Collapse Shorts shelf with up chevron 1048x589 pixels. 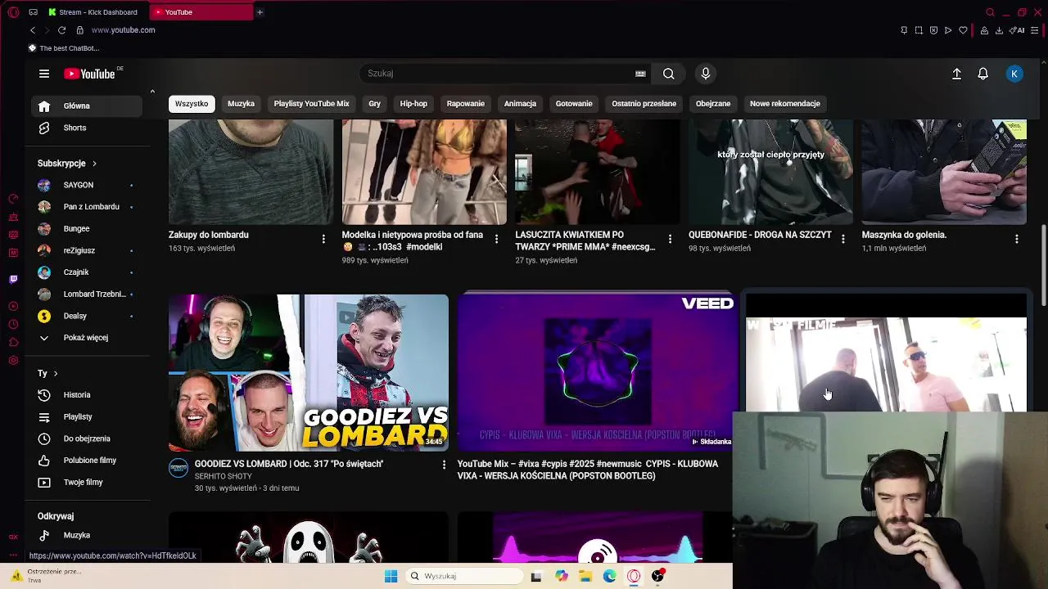[152, 91]
